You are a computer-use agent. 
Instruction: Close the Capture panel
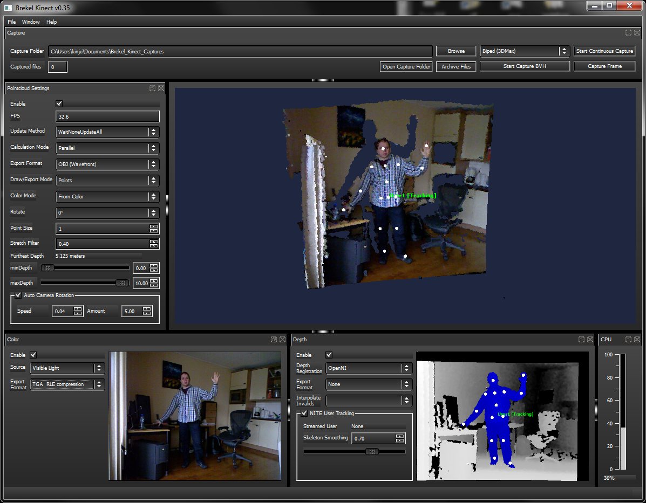point(637,32)
